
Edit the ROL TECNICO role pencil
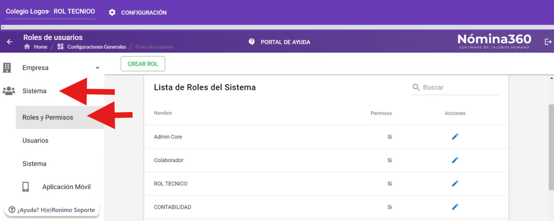(455, 183)
